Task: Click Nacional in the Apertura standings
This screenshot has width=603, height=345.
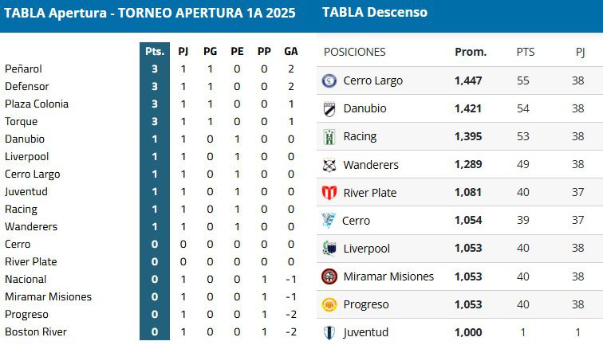Action: [x=26, y=279]
